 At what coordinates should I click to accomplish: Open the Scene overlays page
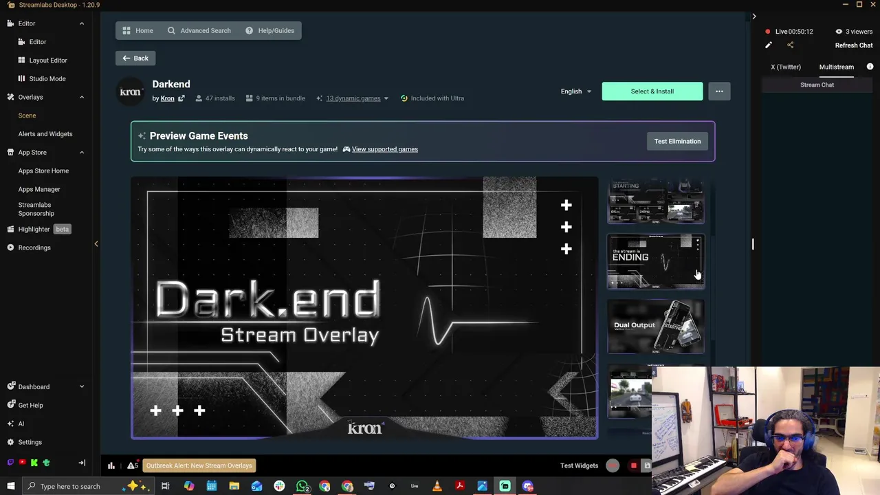(x=27, y=115)
